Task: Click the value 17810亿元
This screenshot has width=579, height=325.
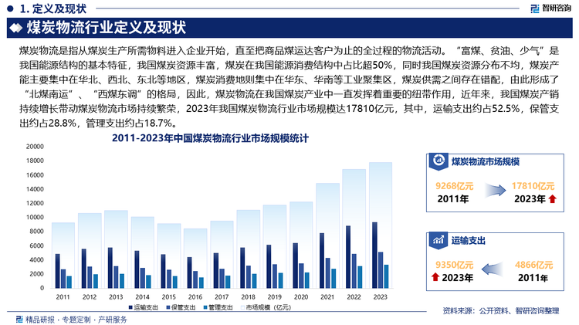Action: pos(533,186)
